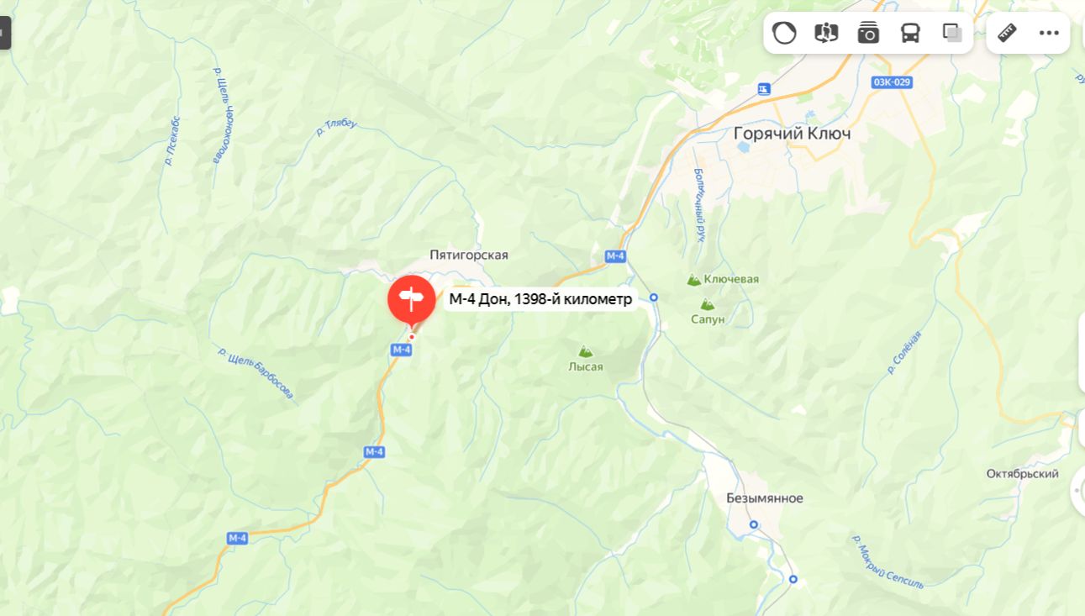The width and height of the screenshot is (1085, 616).
Task: Enable public transport bus layer
Action: pos(910,33)
